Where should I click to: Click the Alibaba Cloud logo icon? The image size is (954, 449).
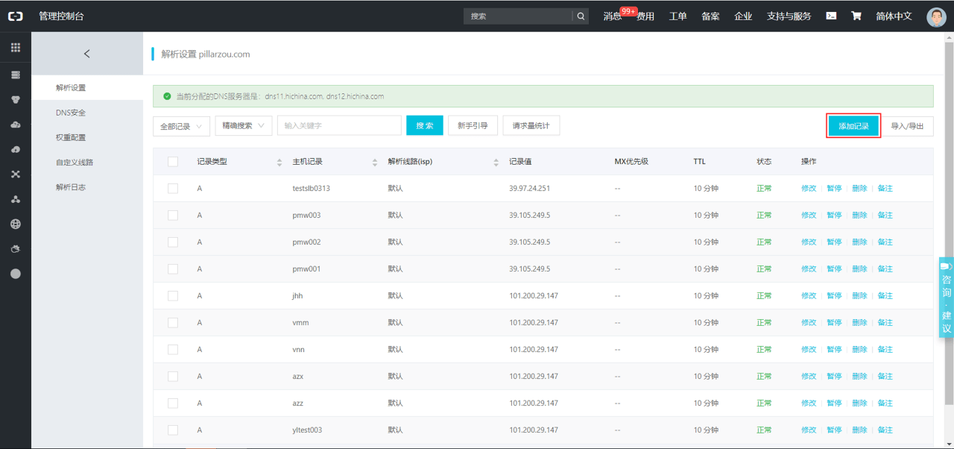click(x=15, y=16)
